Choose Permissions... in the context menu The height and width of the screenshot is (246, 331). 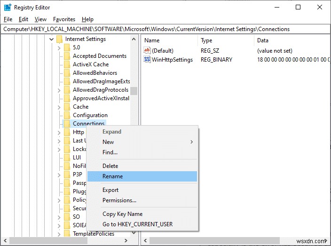(142, 200)
